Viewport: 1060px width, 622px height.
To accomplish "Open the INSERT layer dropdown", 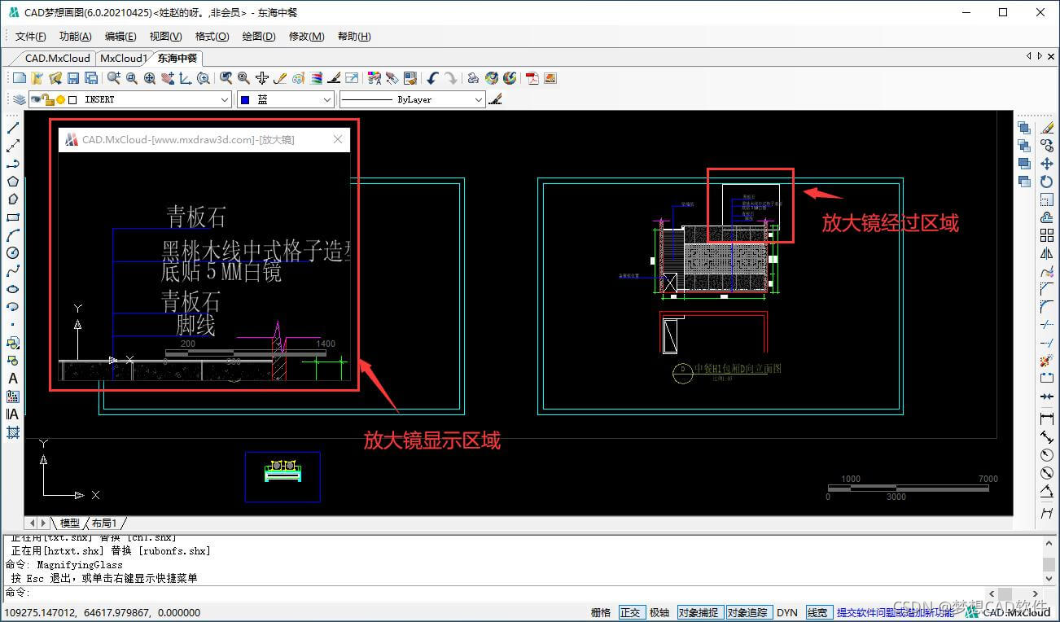I will pos(225,99).
